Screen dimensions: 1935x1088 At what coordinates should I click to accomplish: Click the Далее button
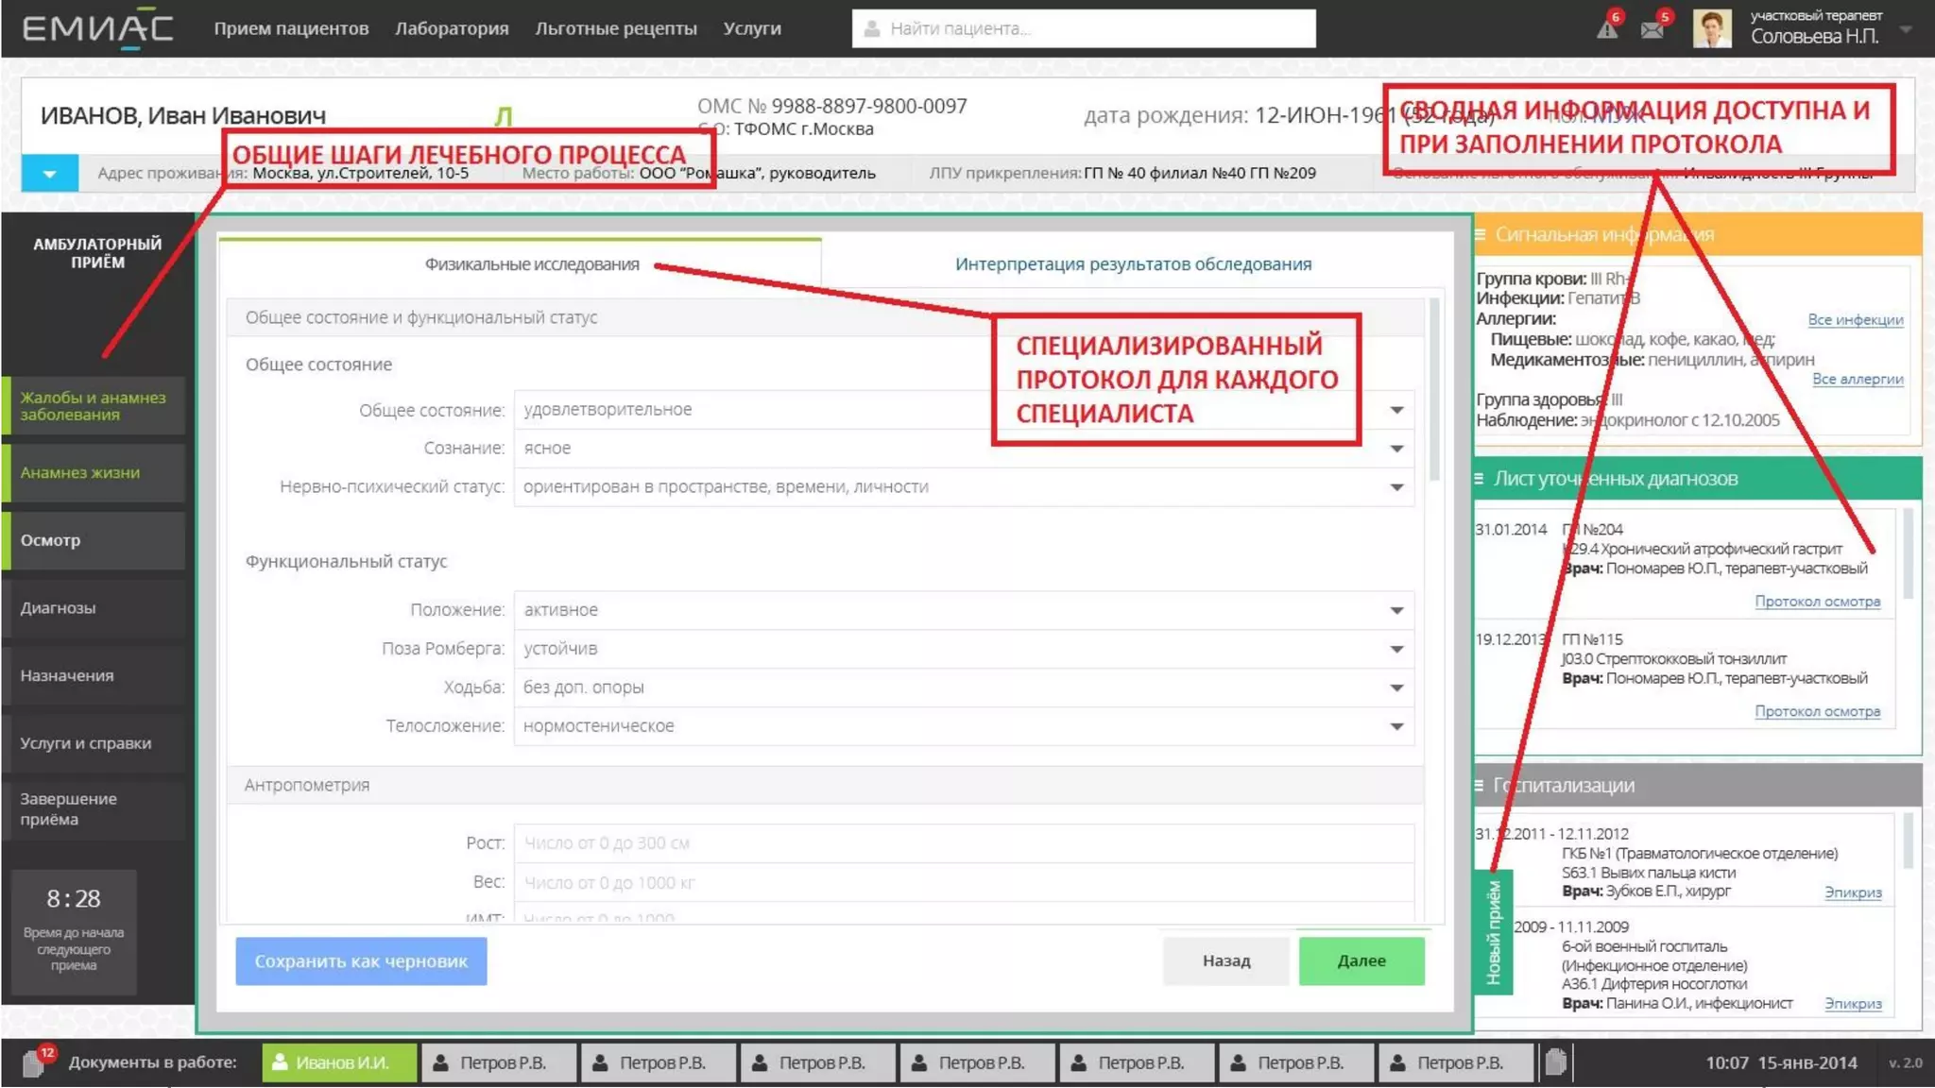(1361, 960)
